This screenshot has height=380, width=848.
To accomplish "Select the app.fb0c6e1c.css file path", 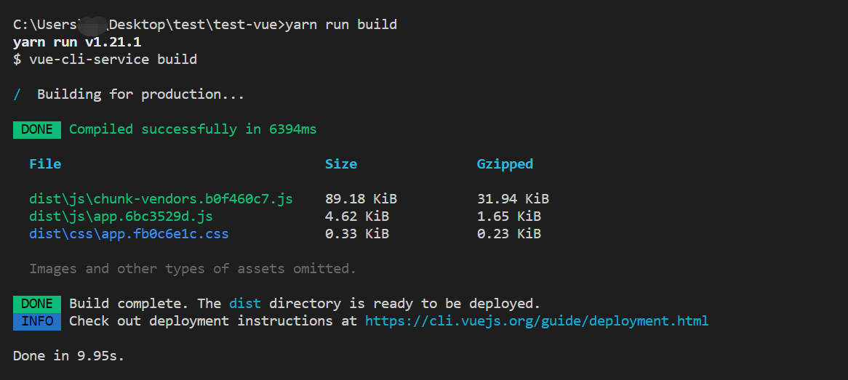I will (129, 234).
